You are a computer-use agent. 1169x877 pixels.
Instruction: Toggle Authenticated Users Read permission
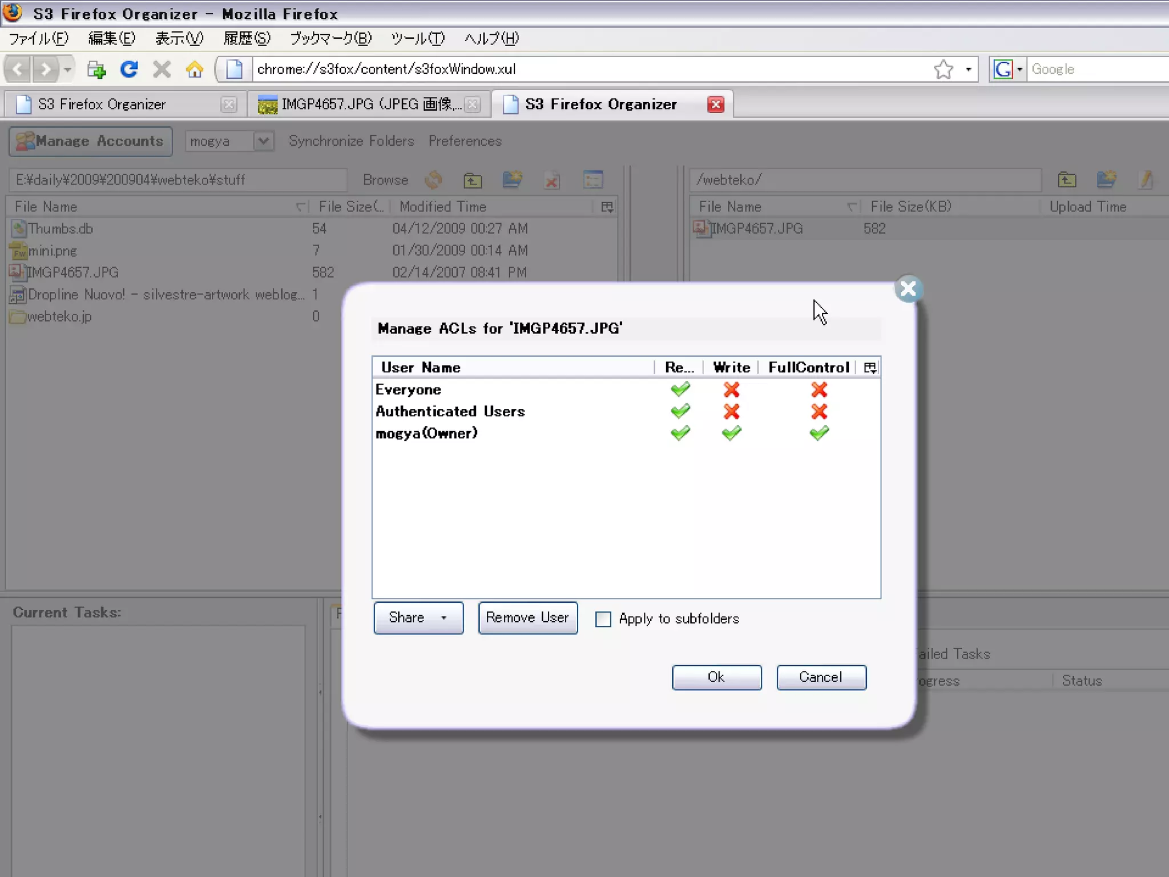point(680,411)
